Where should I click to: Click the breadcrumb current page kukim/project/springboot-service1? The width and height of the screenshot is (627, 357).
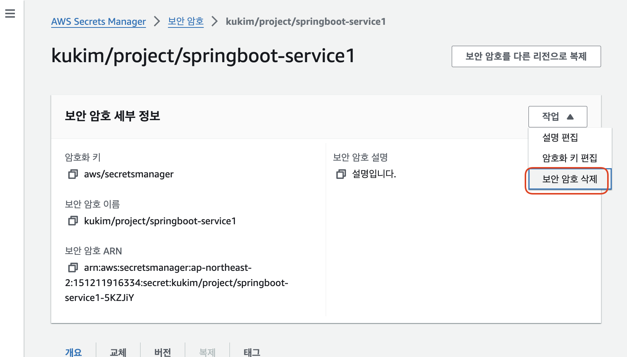(305, 22)
